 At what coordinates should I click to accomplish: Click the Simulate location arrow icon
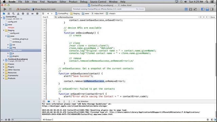pyautogui.click(x=74, y=101)
